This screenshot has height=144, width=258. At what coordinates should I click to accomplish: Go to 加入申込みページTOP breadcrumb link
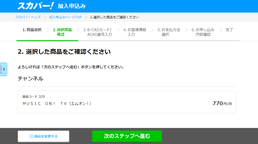coord(65,17)
